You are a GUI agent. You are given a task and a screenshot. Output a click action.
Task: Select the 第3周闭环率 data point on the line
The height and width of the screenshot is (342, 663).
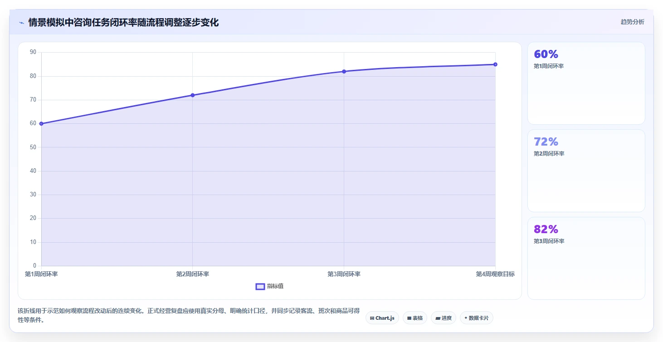pos(344,71)
